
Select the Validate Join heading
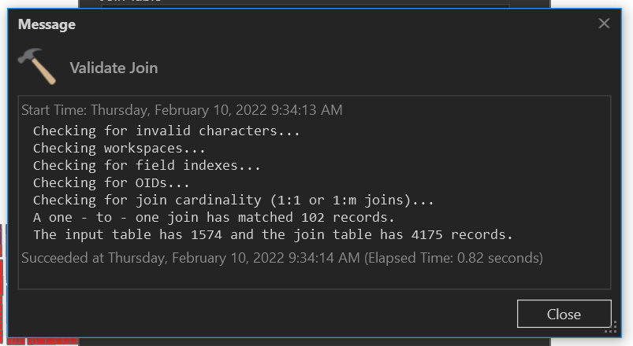[114, 68]
